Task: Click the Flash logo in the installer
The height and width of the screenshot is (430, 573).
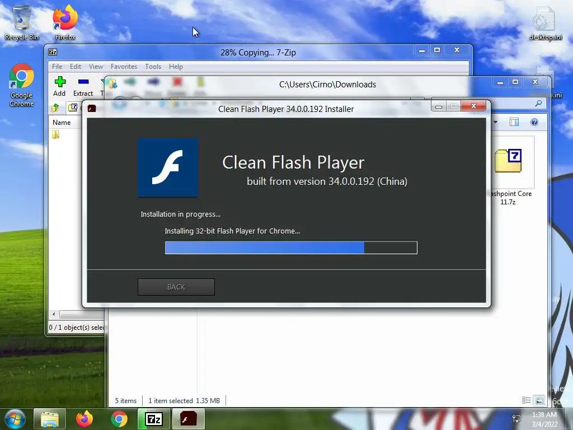Action: tap(168, 167)
